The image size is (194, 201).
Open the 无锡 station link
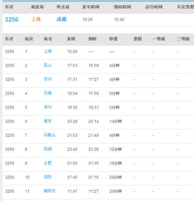click(x=48, y=93)
